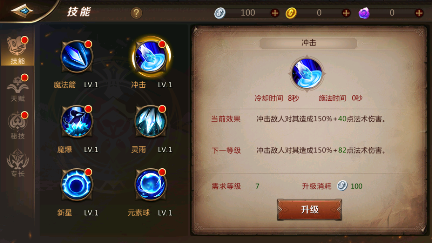Pick the 灵雨 ice shard skill

[151, 121]
